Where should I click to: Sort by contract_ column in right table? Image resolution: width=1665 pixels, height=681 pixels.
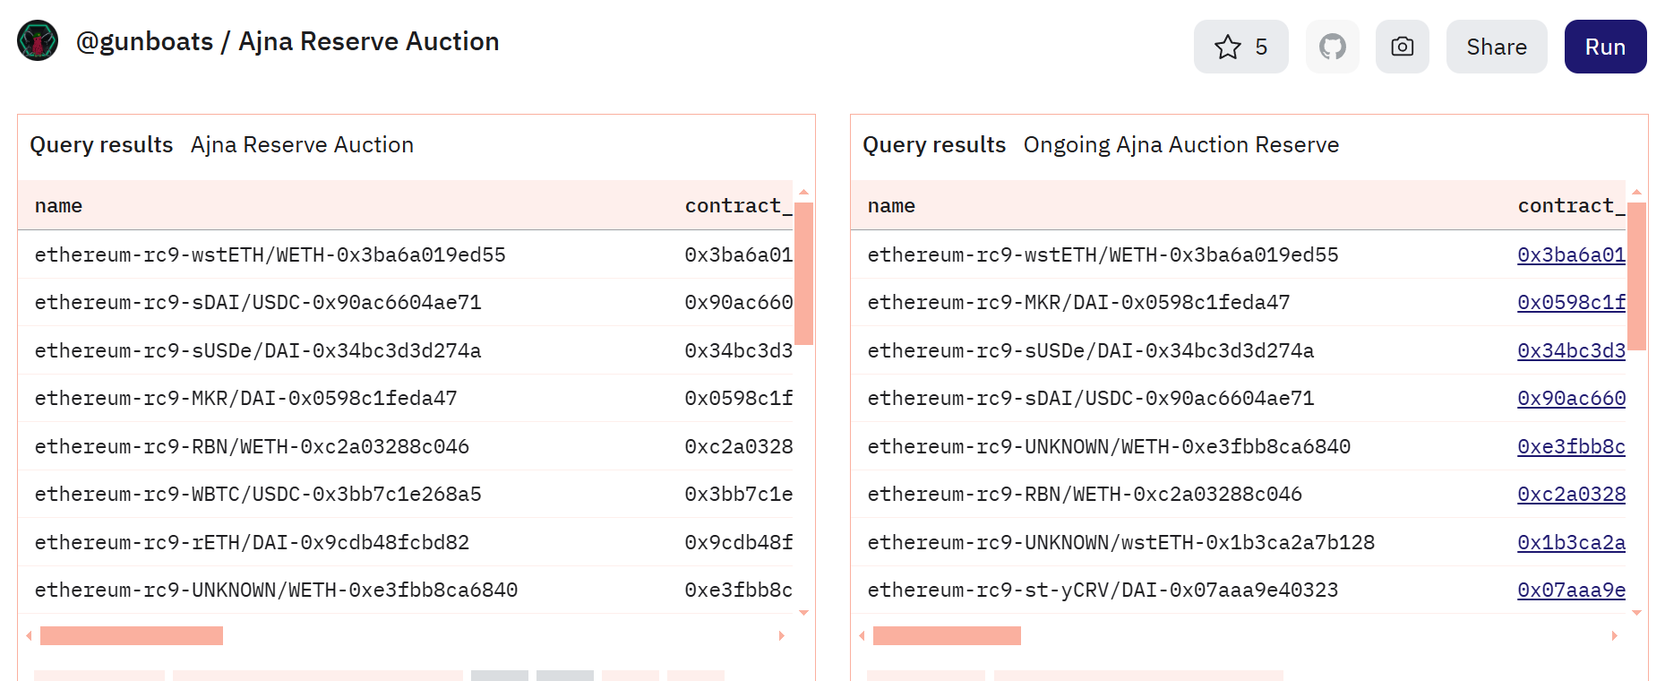pos(1571,205)
